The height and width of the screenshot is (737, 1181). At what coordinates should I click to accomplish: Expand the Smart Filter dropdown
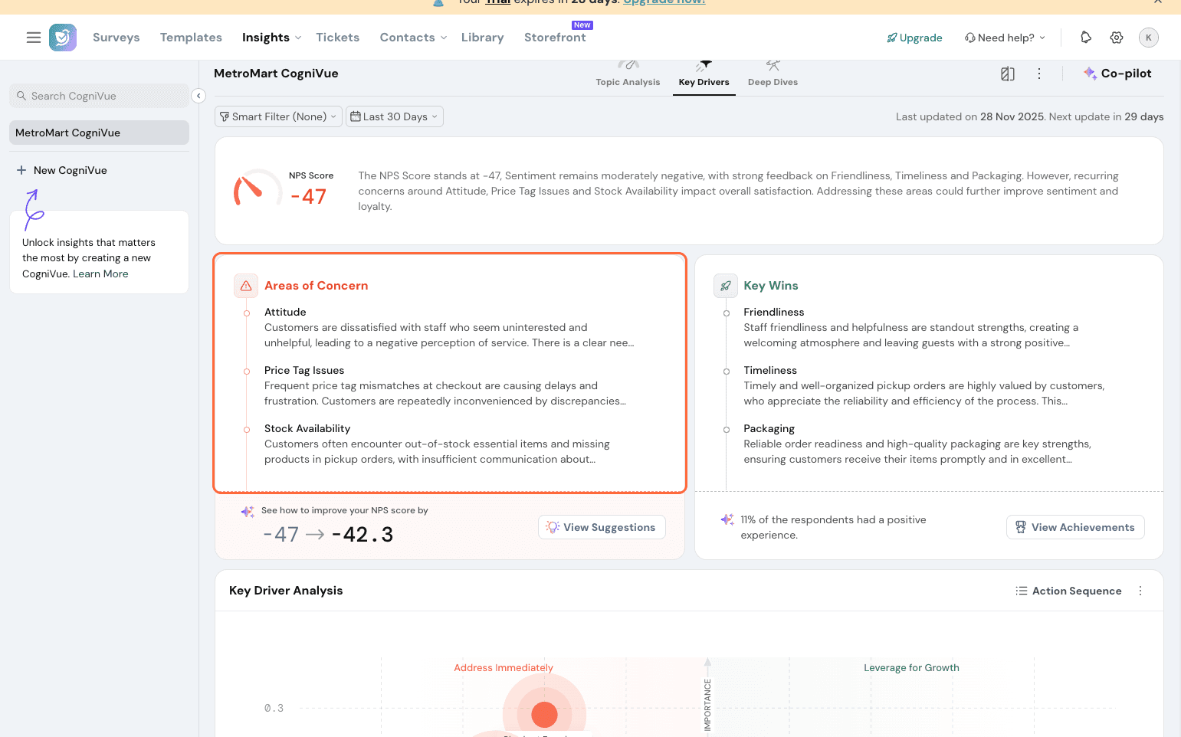click(x=278, y=116)
